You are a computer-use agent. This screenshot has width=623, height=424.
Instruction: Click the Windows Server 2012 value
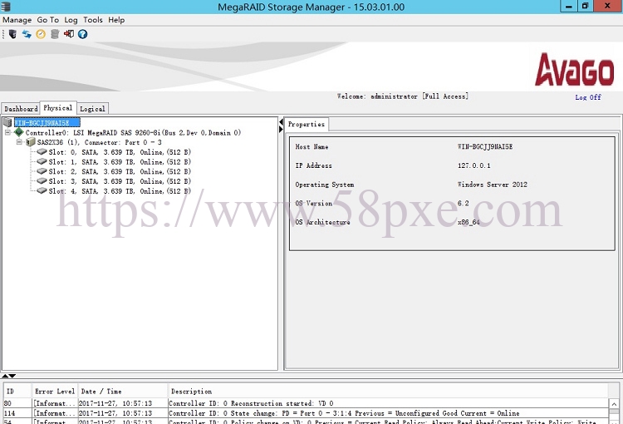[x=493, y=185]
